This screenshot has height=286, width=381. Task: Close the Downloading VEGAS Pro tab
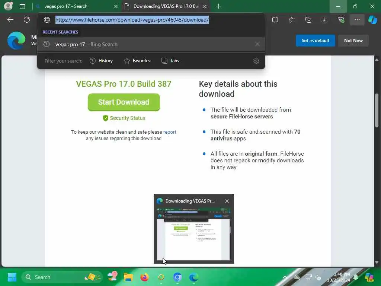[x=205, y=7]
